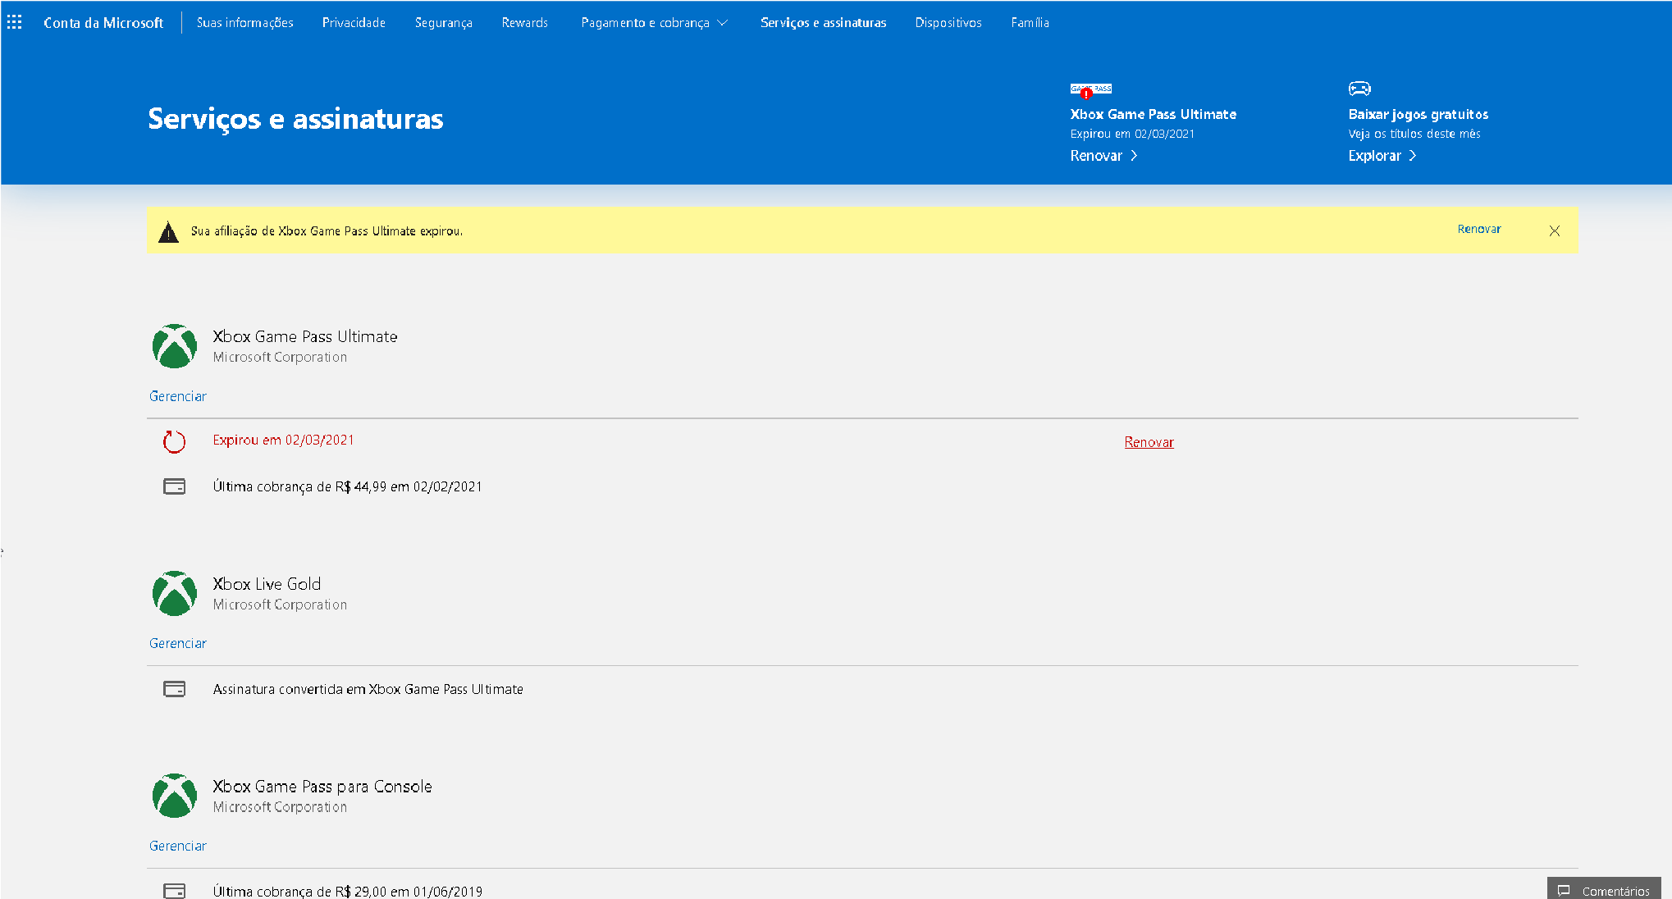Click 'Última cobrança de R$ 29,00' text
The image size is (1672, 899).
(x=347, y=891)
